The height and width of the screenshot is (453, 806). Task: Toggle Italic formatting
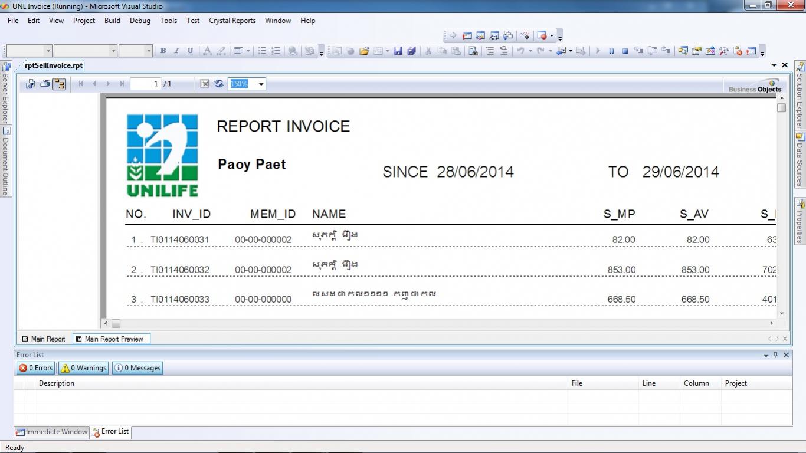coord(176,51)
